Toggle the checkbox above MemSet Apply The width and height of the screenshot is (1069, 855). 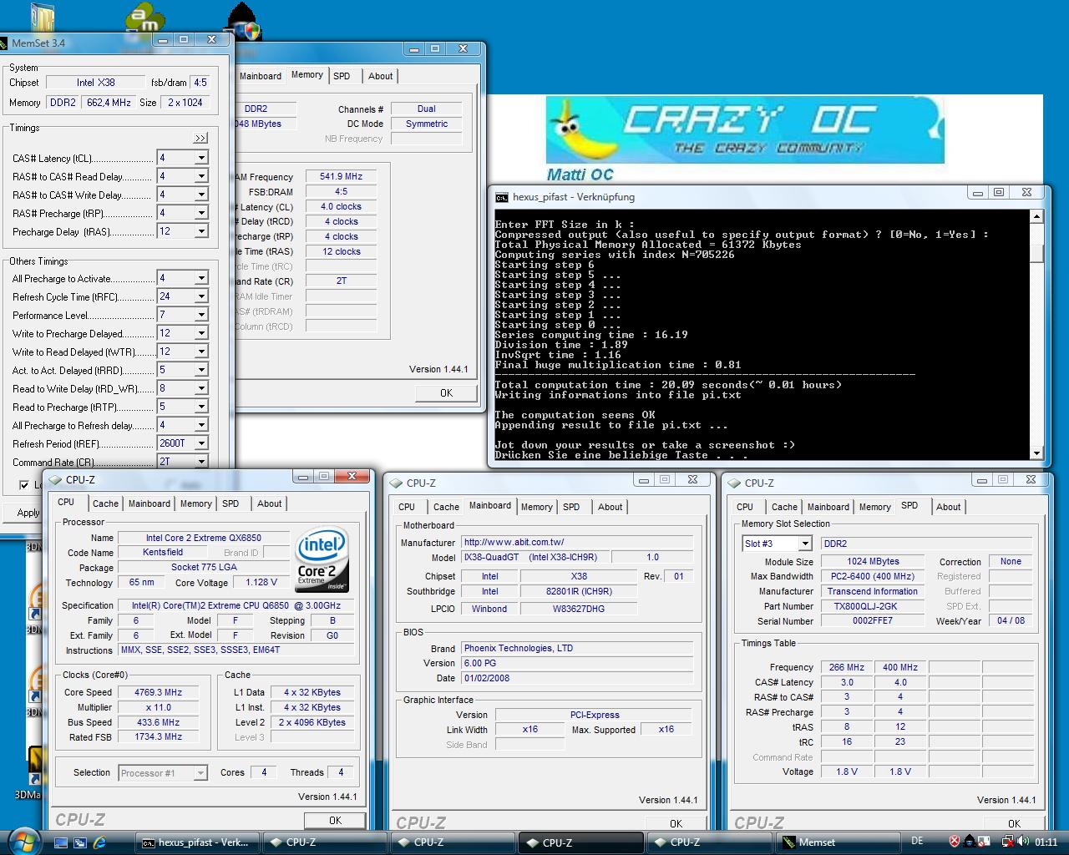click(23, 484)
